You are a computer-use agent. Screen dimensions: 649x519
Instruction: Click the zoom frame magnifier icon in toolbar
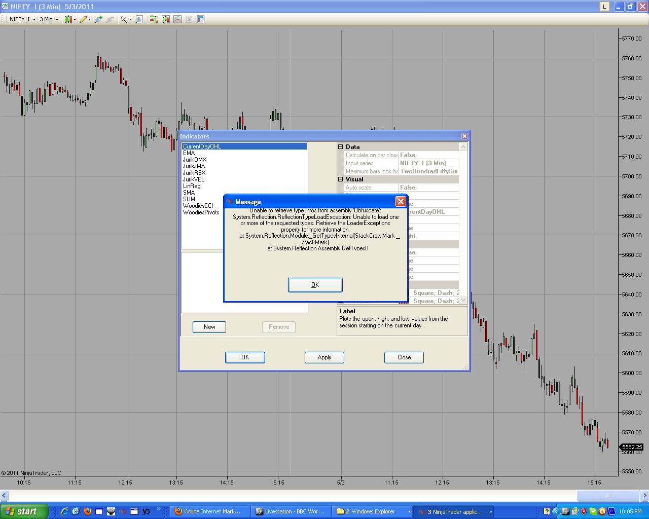click(x=139, y=19)
